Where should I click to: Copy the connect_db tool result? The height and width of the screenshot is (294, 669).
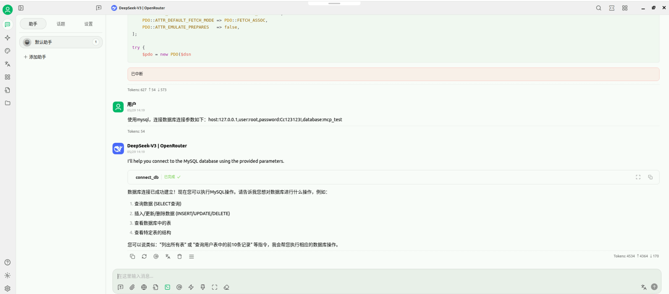(x=650, y=177)
